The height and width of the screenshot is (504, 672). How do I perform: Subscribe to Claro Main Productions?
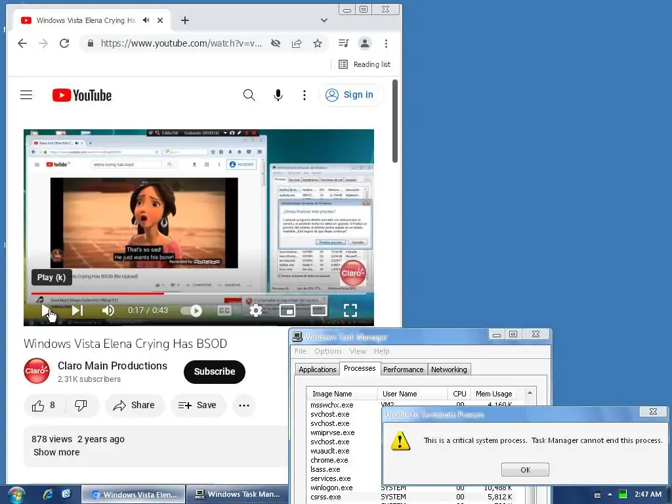coord(215,371)
